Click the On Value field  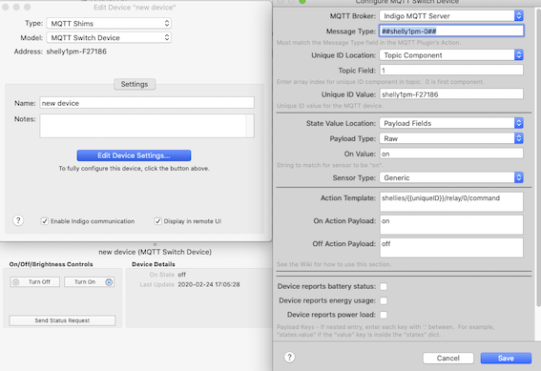tap(451, 154)
